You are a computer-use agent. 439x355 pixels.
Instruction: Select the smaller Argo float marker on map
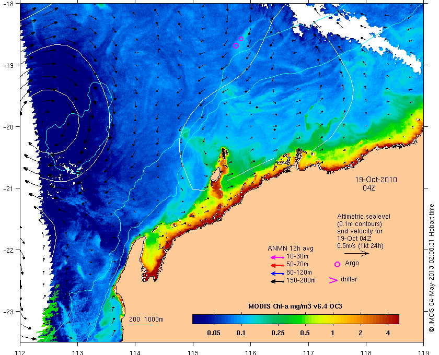[241, 39]
